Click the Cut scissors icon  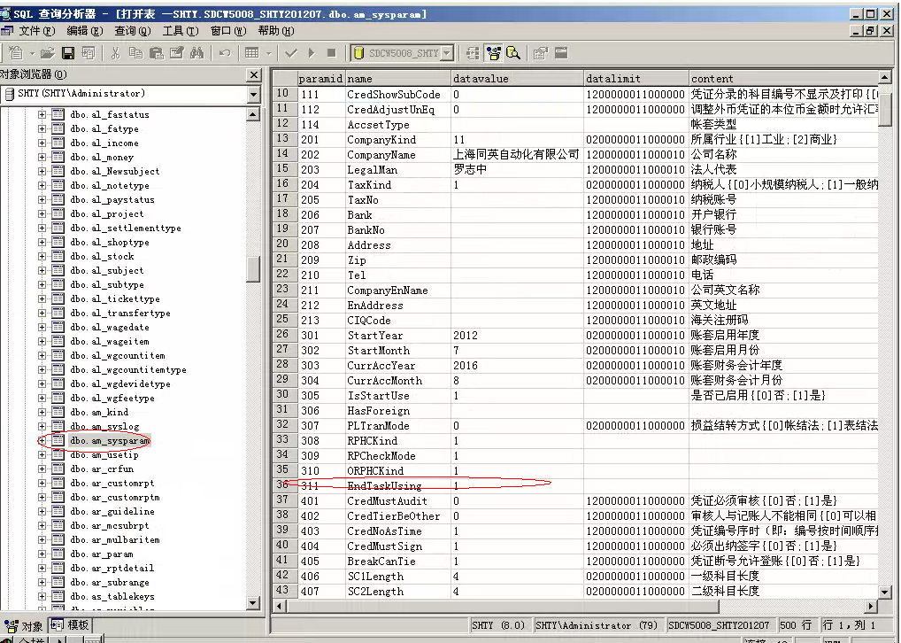(117, 53)
